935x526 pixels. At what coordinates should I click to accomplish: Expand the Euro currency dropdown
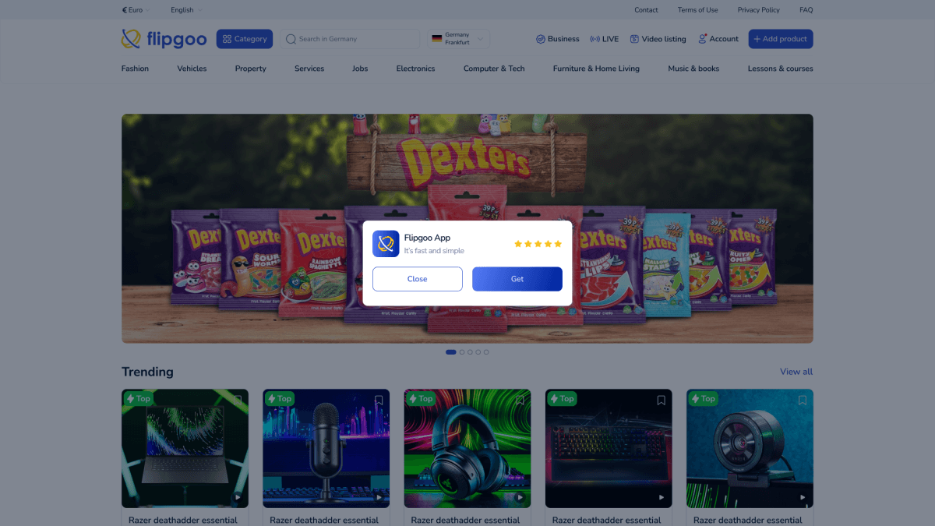pos(136,10)
